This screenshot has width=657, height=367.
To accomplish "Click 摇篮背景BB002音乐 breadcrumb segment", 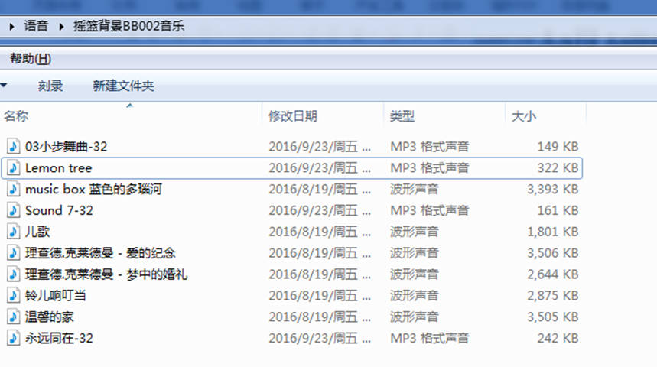I will (128, 26).
